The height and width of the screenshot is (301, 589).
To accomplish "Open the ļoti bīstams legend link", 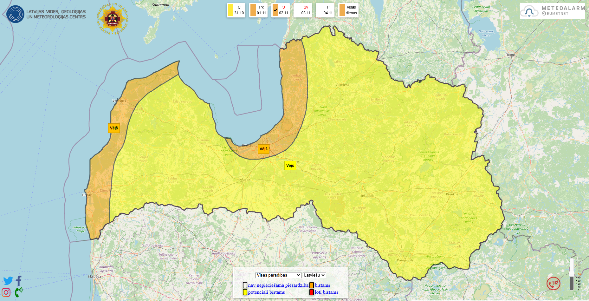I will pyautogui.click(x=326, y=292).
